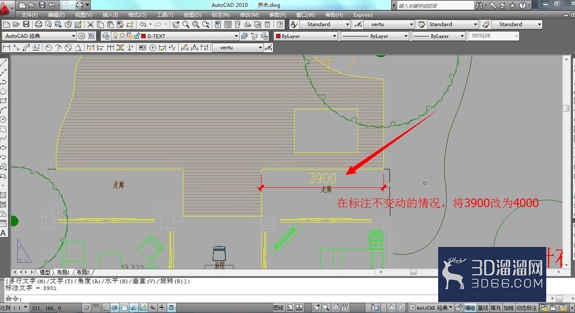
Task: Click the Cut scissors icon
Action: point(90,25)
